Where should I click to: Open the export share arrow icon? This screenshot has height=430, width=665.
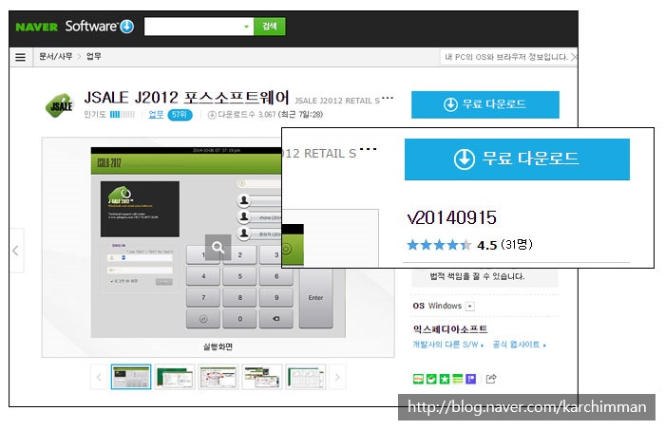[491, 379]
